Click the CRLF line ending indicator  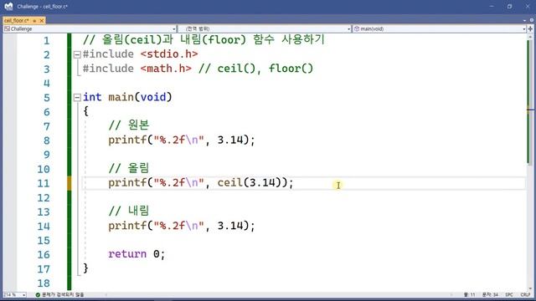pos(525,294)
